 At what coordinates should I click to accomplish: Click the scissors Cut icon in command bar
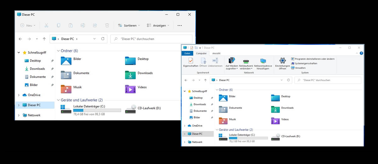[x=46, y=25]
